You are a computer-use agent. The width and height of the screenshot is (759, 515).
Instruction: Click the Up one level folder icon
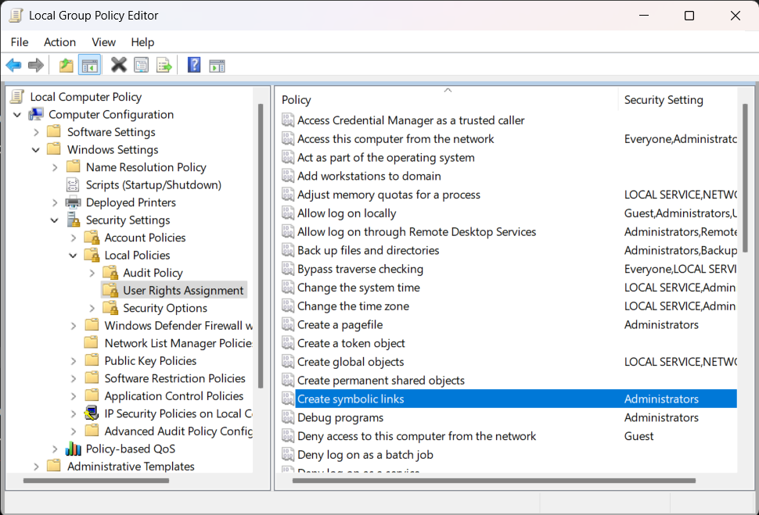[x=67, y=66]
